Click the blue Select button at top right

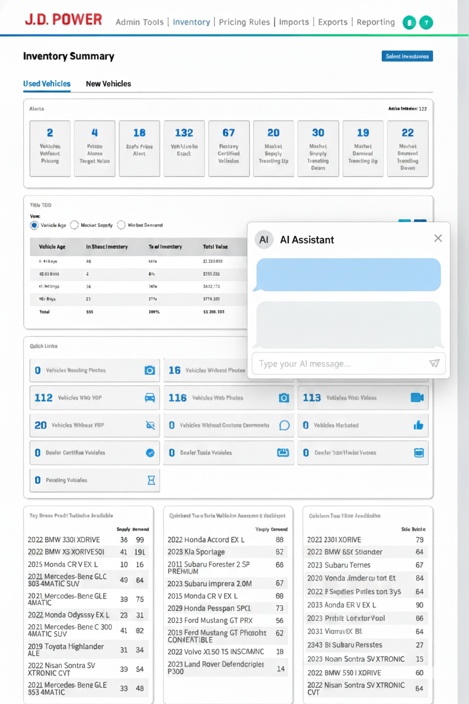pyautogui.click(x=407, y=56)
